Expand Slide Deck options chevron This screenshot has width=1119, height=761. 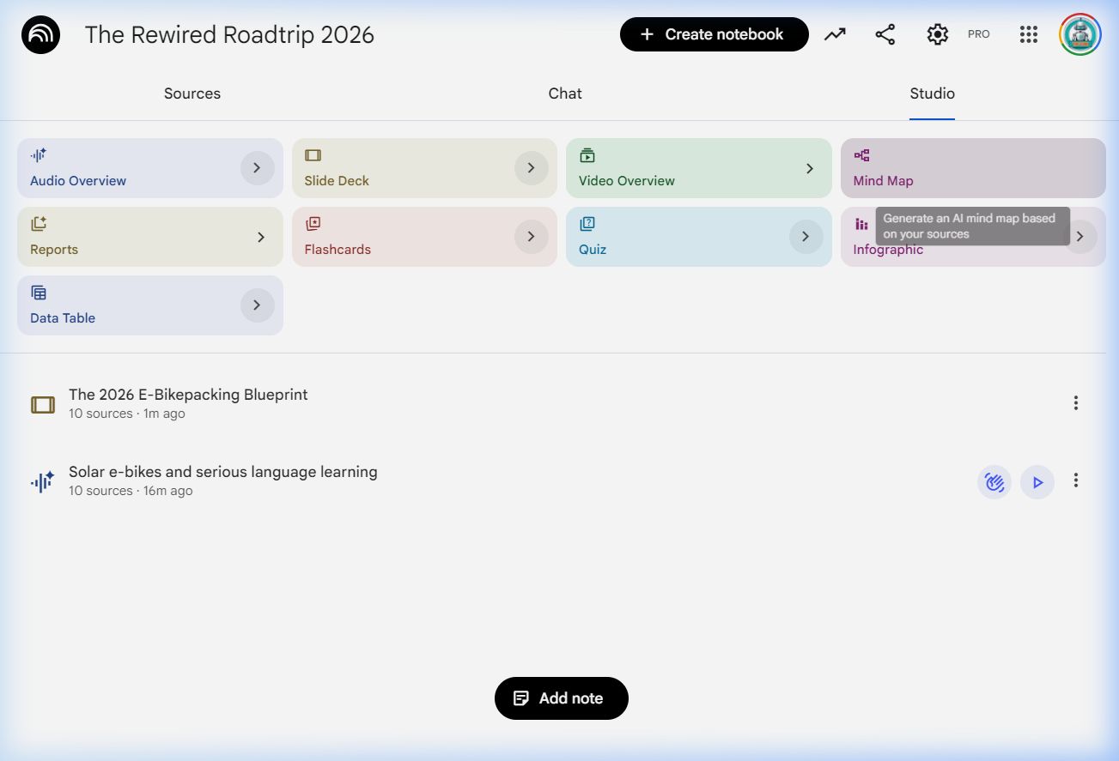[531, 168]
